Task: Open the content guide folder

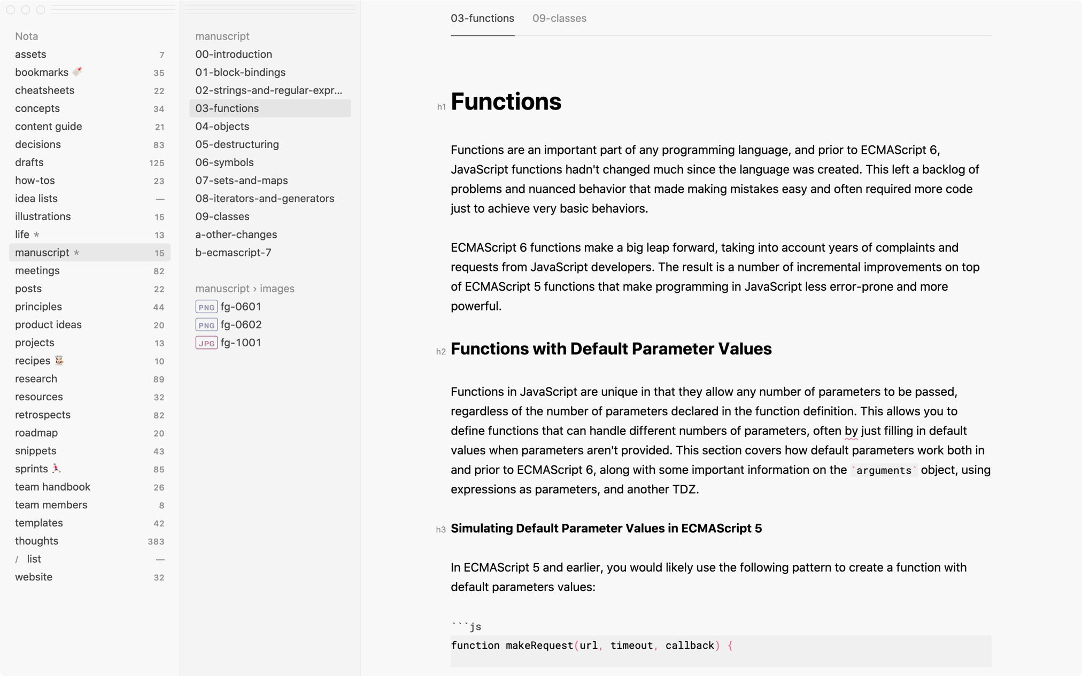Action: tap(90, 127)
